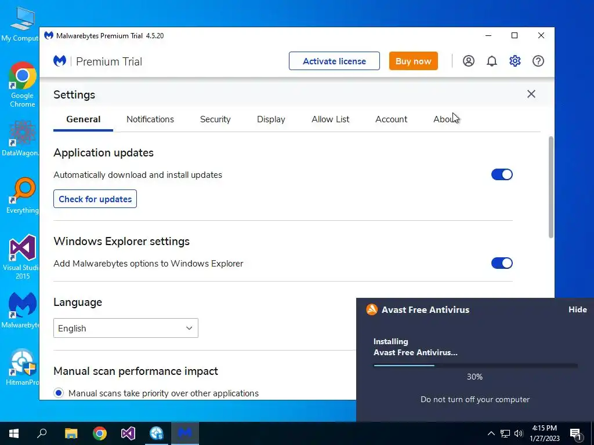
Task: Close the Settings panel with the X
Action: click(531, 94)
